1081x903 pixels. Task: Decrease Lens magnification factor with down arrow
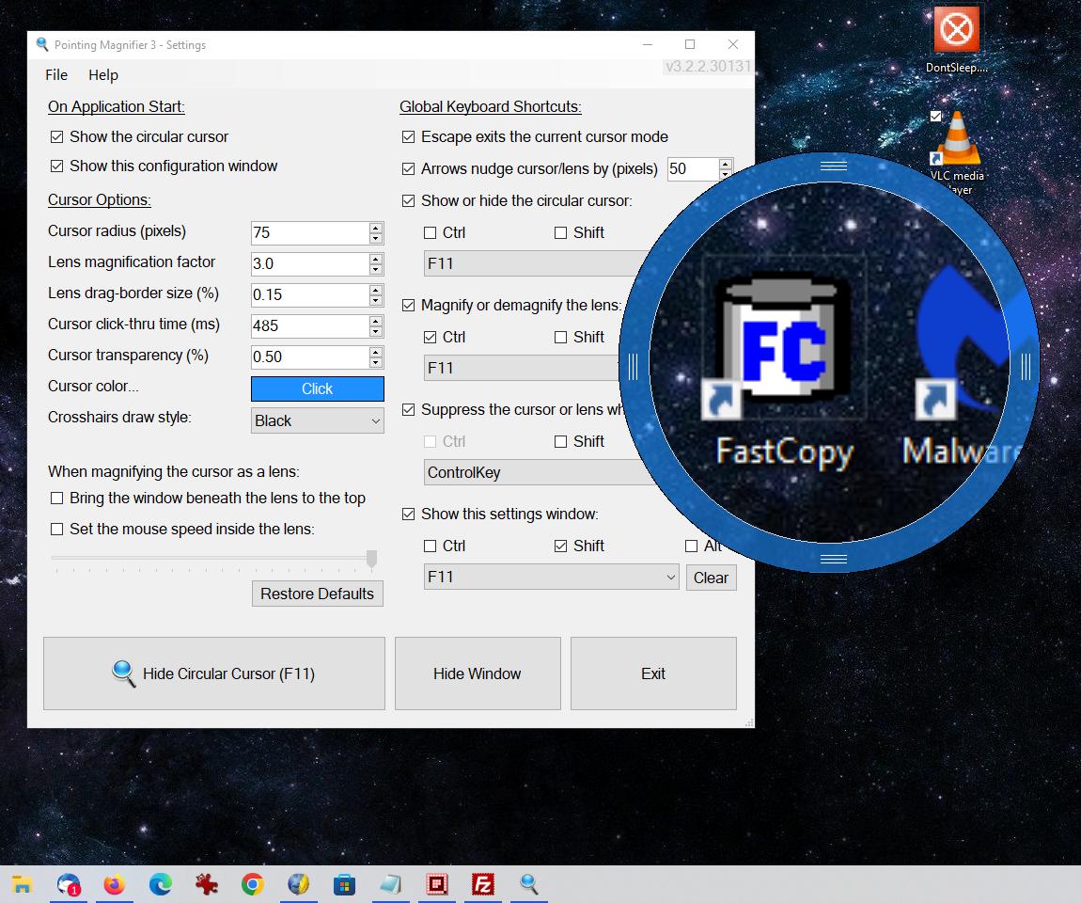point(376,269)
